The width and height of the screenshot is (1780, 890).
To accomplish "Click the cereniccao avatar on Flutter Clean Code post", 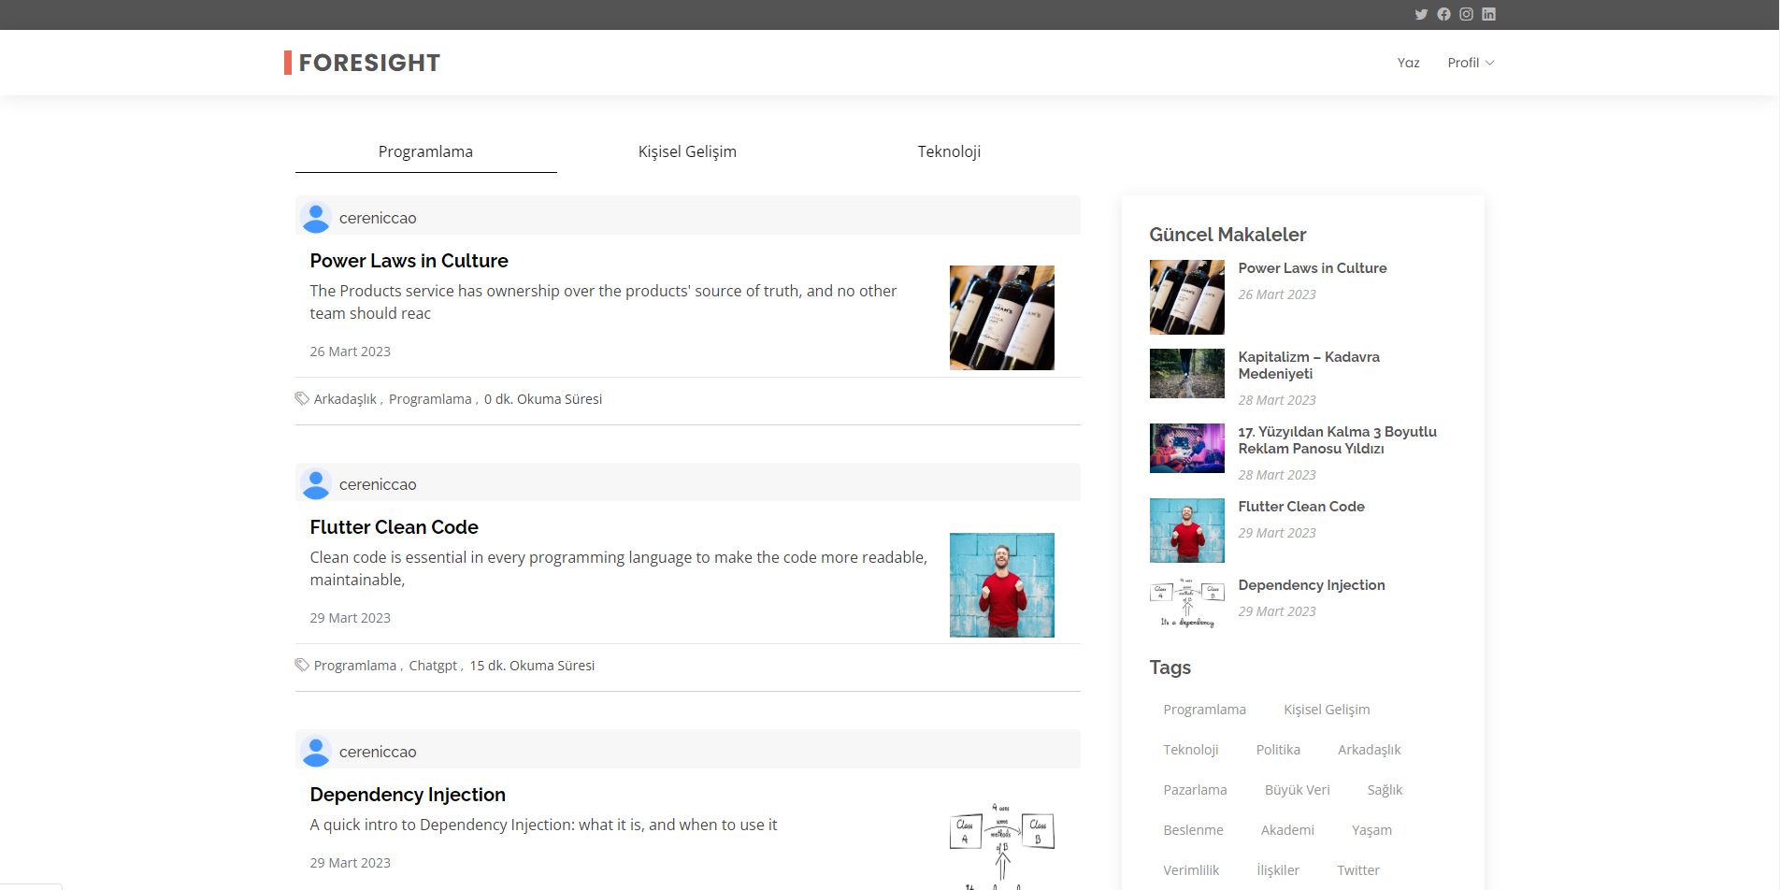I will click(316, 483).
